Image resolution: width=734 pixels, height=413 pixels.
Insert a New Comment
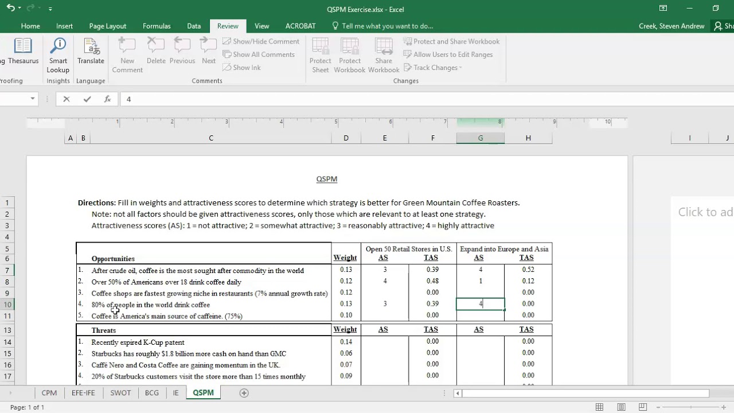(x=127, y=55)
